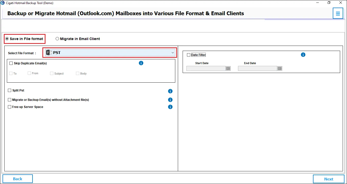The height and width of the screenshot is (184, 347).
Task: Open the hamburger menu icon
Action: pos(338,13)
